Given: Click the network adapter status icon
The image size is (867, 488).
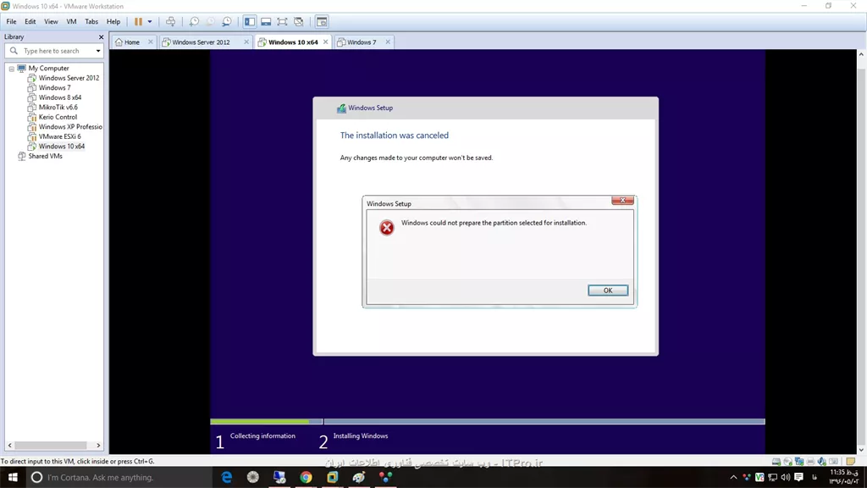Looking at the screenshot, I should click(799, 462).
